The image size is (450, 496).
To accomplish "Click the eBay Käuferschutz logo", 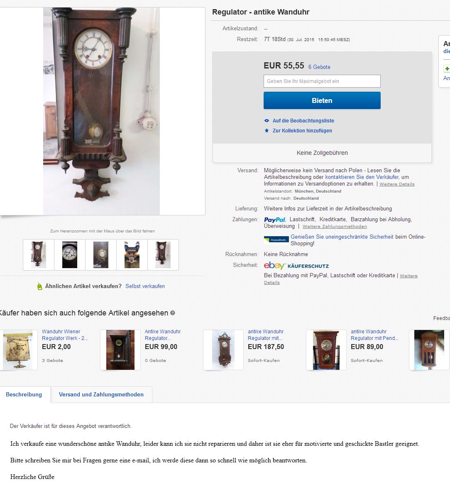I will click(x=296, y=265).
